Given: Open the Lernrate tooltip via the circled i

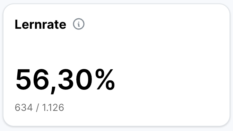Looking at the screenshot, I should pos(79,24).
